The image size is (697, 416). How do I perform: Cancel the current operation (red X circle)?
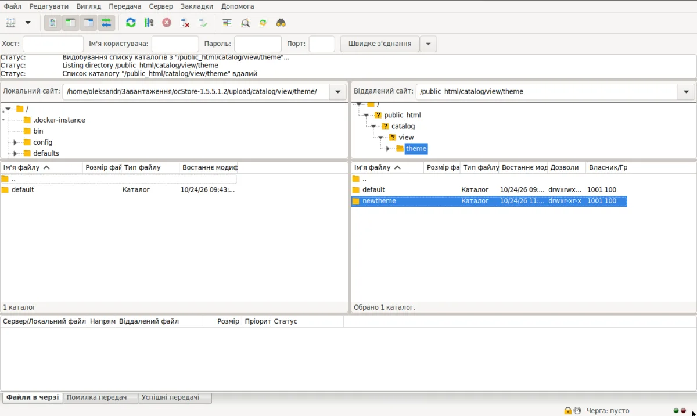tap(167, 23)
